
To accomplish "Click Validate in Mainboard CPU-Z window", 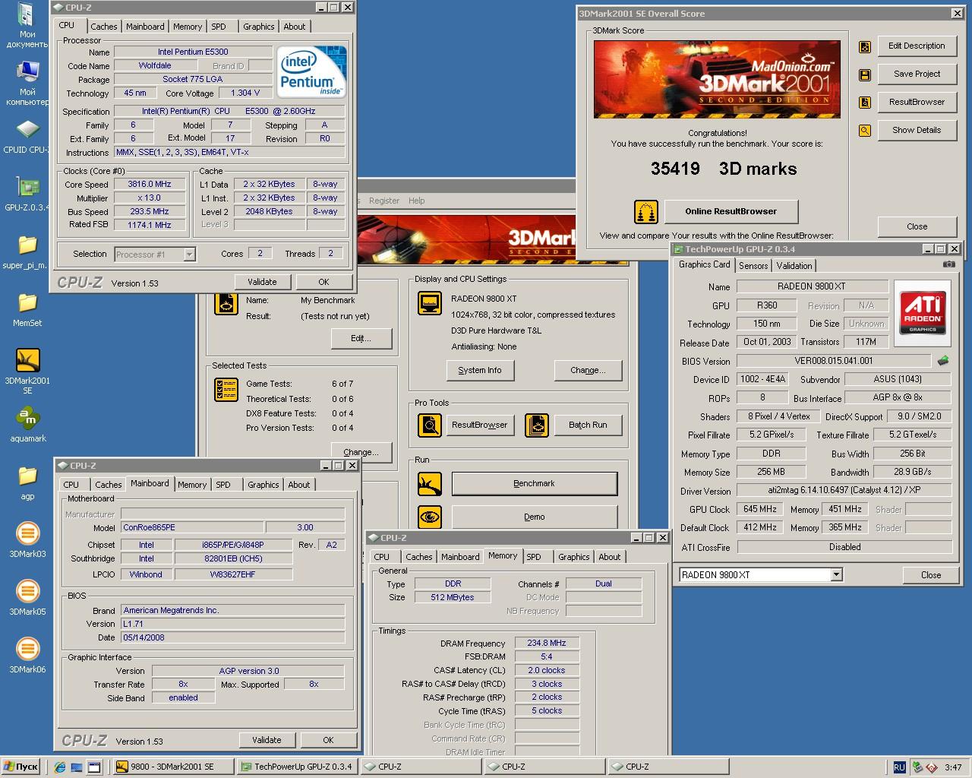I will [267, 740].
